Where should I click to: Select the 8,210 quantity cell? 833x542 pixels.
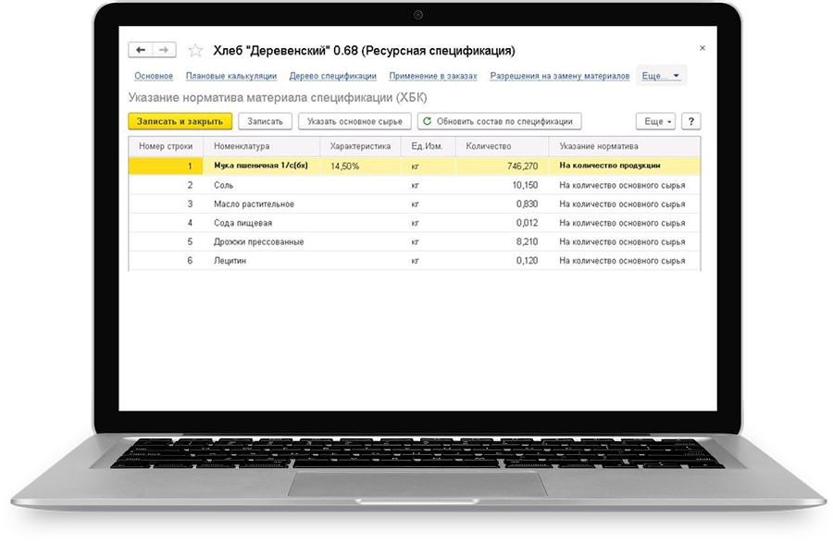click(502, 241)
